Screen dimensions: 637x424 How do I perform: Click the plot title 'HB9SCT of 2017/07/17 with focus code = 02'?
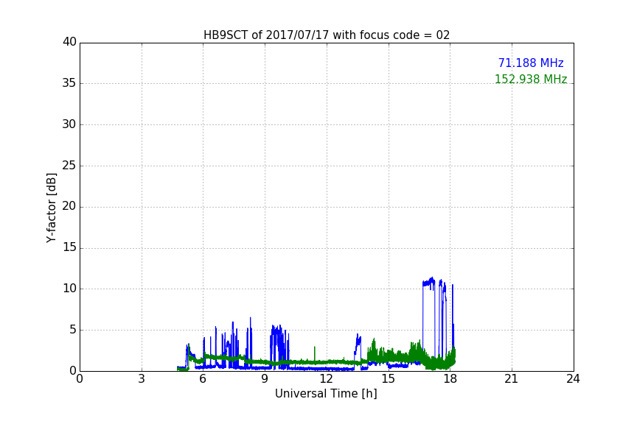point(327,35)
